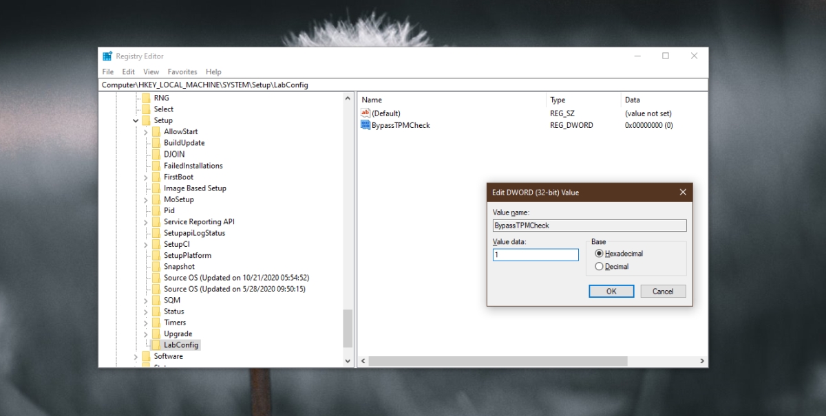Click the Upgrade key folder icon
This screenshot has height=416, width=826.
point(156,334)
